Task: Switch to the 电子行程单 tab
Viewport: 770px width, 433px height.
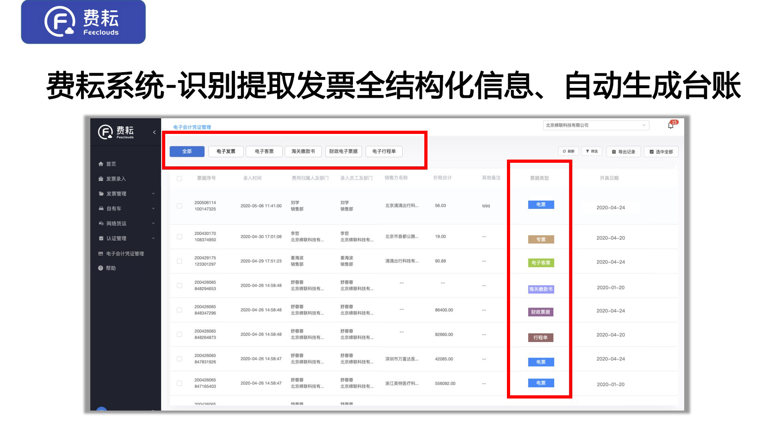Action: pyautogui.click(x=384, y=152)
